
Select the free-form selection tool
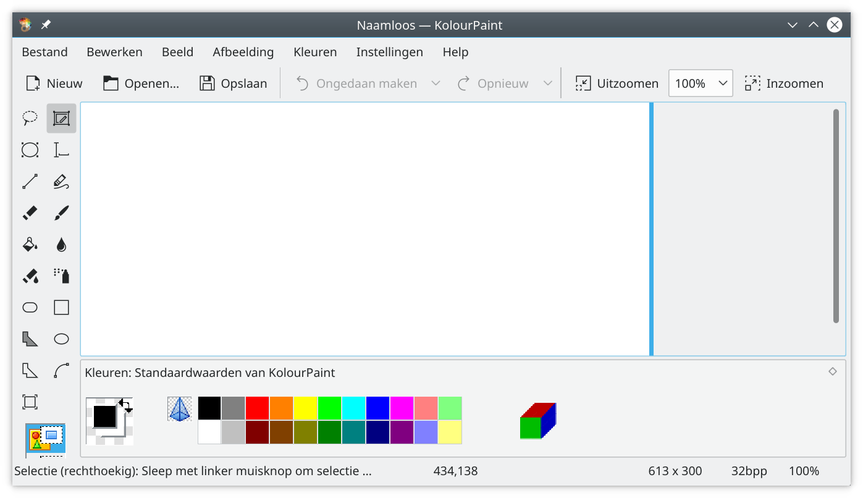click(29, 118)
